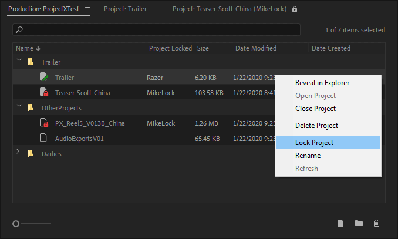Viewport: 398px width, 239px height.
Task: Select the Teaser-Scott-China project name
Action: (83, 93)
